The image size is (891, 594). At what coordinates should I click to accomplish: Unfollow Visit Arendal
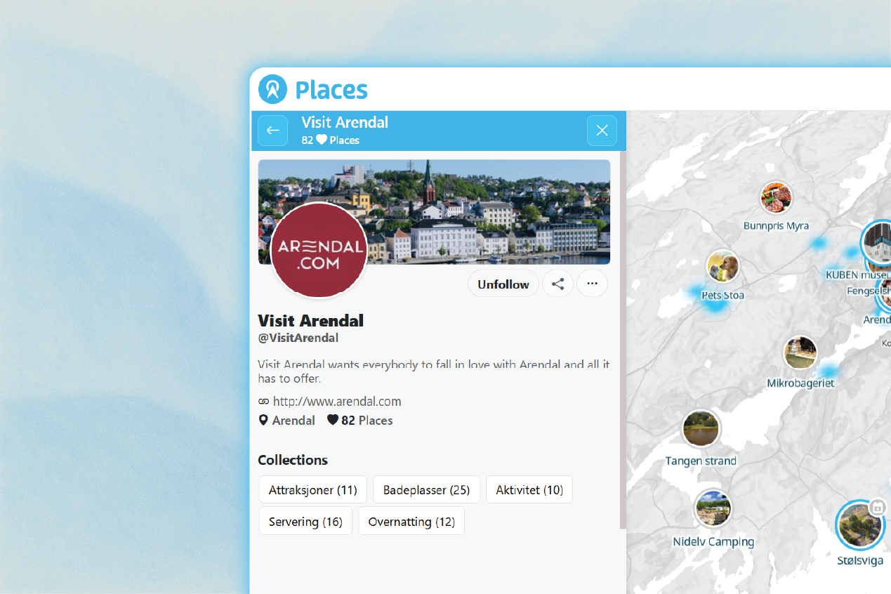[503, 284]
